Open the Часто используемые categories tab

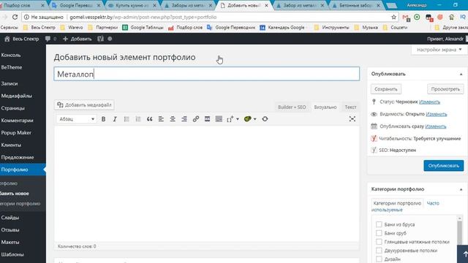pyautogui.click(x=405, y=206)
